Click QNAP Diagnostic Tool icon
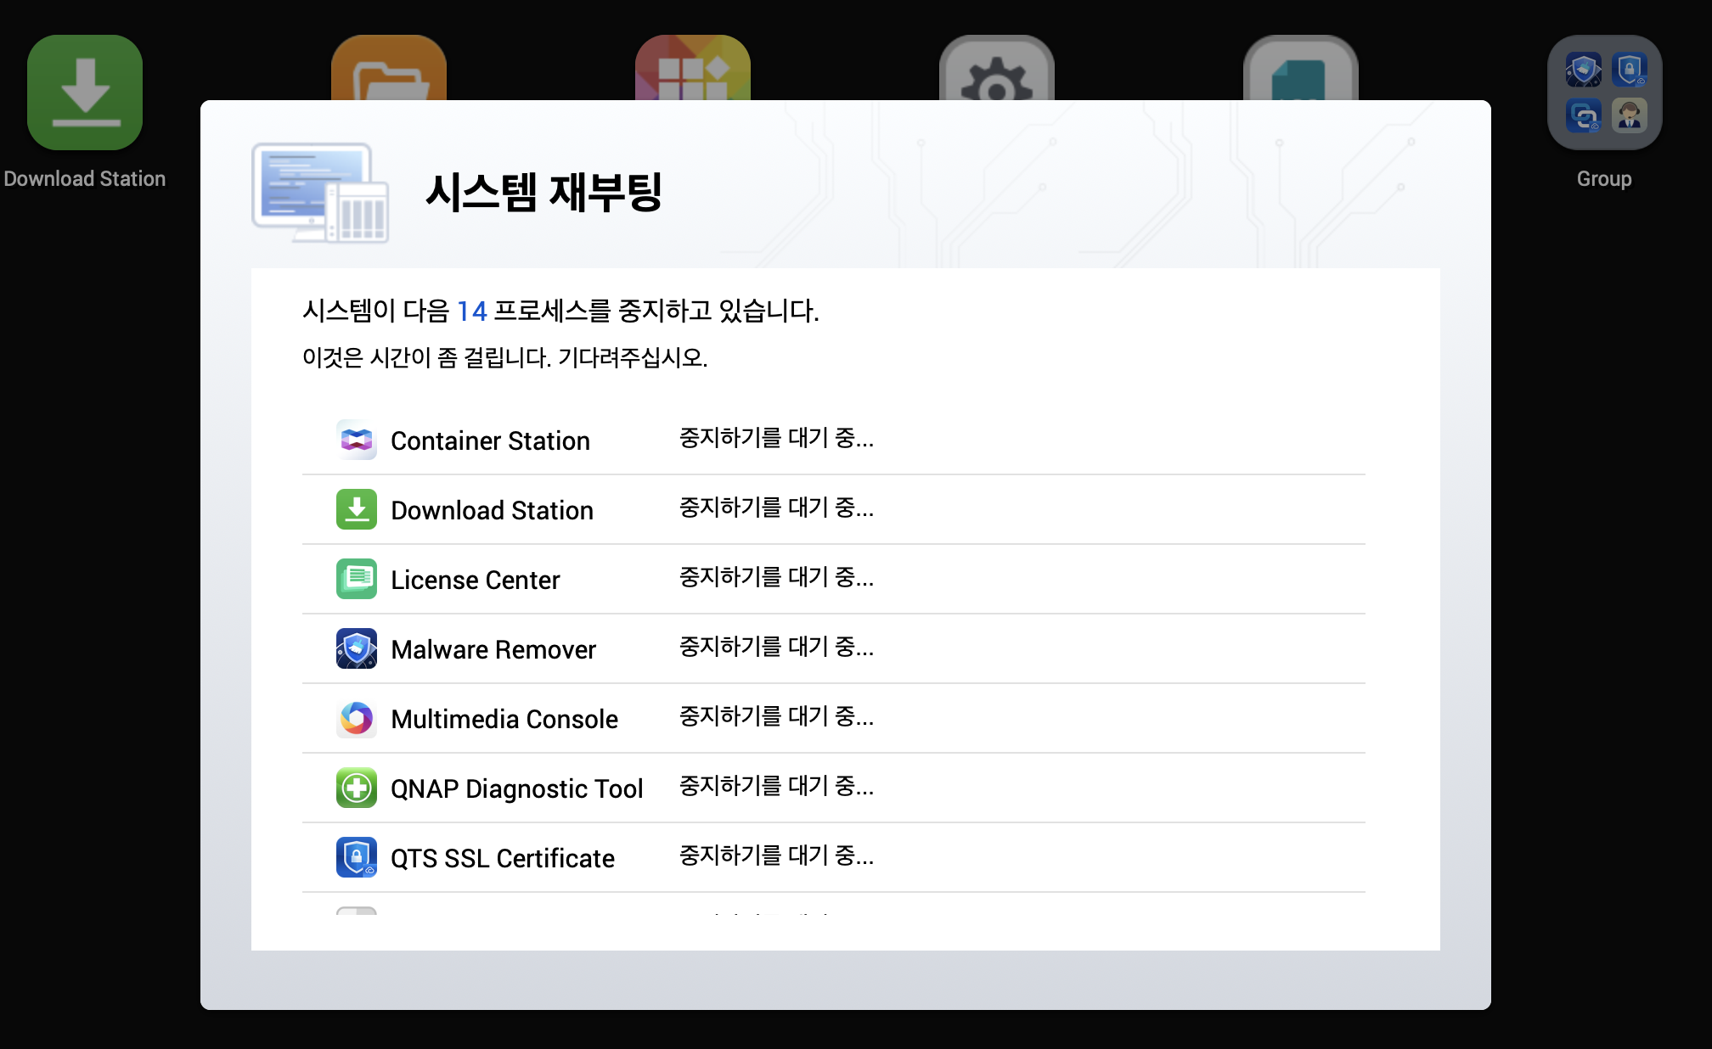The height and width of the screenshot is (1049, 1712). point(357,788)
